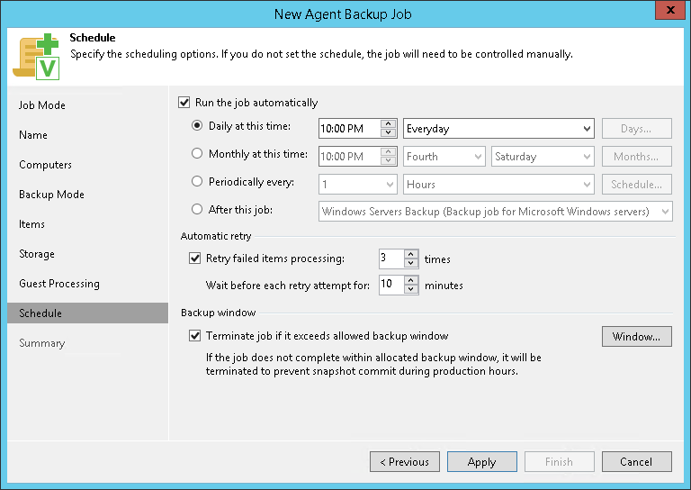Viewport: 691px width, 490px height.
Task: Increase the daily time spinner up arrow
Action: pyautogui.click(x=389, y=124)
